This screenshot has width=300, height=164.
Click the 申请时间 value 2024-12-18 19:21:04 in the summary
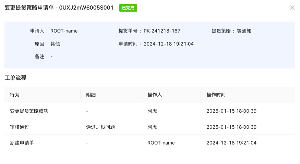[x=169, y=44]
